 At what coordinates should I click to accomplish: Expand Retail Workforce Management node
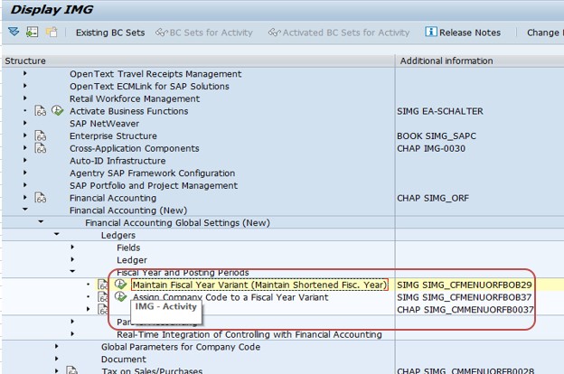[x=24, y=98]
